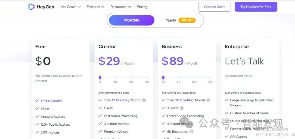
Task: Expand the Features dropdown
Action: click(95, 7)
